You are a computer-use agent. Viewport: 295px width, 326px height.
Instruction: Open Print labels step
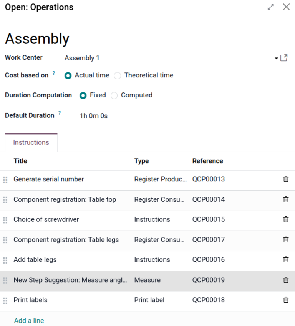tap(30, 300)
